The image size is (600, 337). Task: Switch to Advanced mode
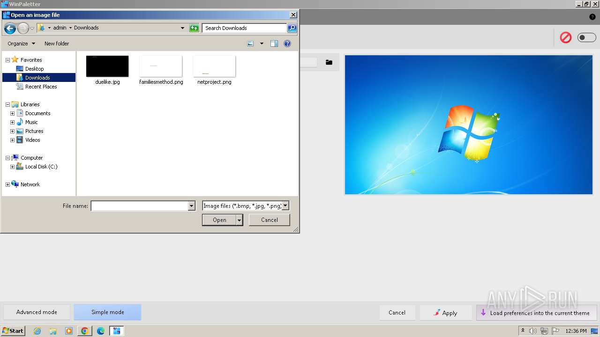[37, 312]
